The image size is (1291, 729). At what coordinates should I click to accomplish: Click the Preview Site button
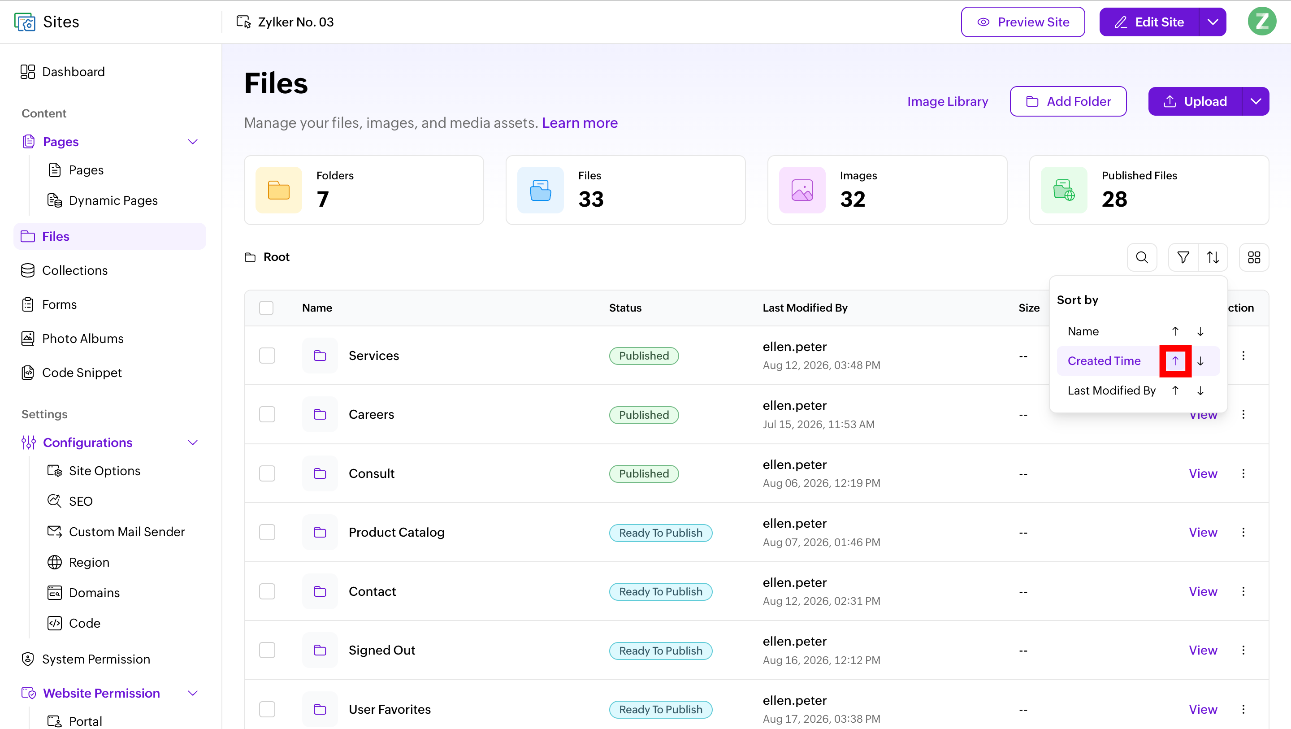click(x=1023, y=22)
